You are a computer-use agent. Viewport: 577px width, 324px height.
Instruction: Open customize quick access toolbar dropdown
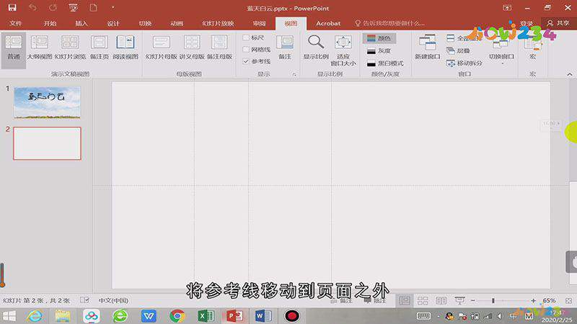point(113,8)
